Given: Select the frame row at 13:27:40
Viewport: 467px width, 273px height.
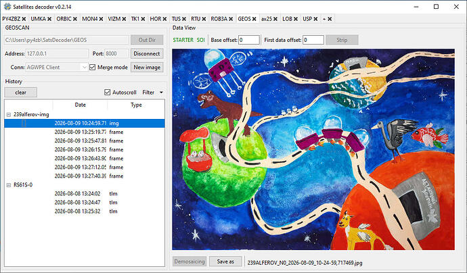Looking at the screenshot, I should point(85,176).
